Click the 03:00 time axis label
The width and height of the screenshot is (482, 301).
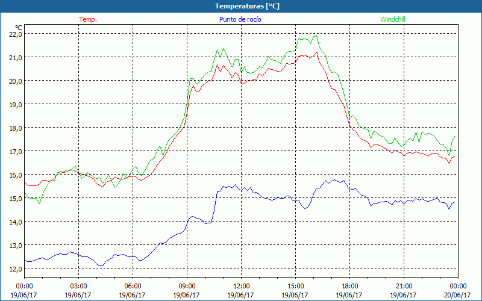point(78,287)
